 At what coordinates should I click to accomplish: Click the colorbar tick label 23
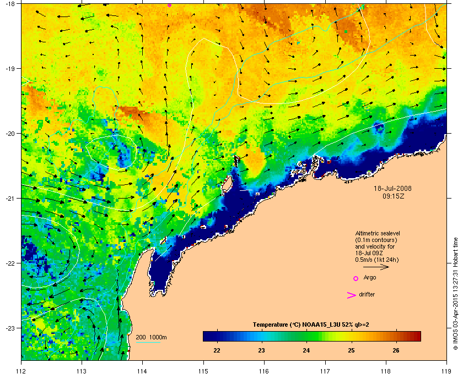(261, 350)
